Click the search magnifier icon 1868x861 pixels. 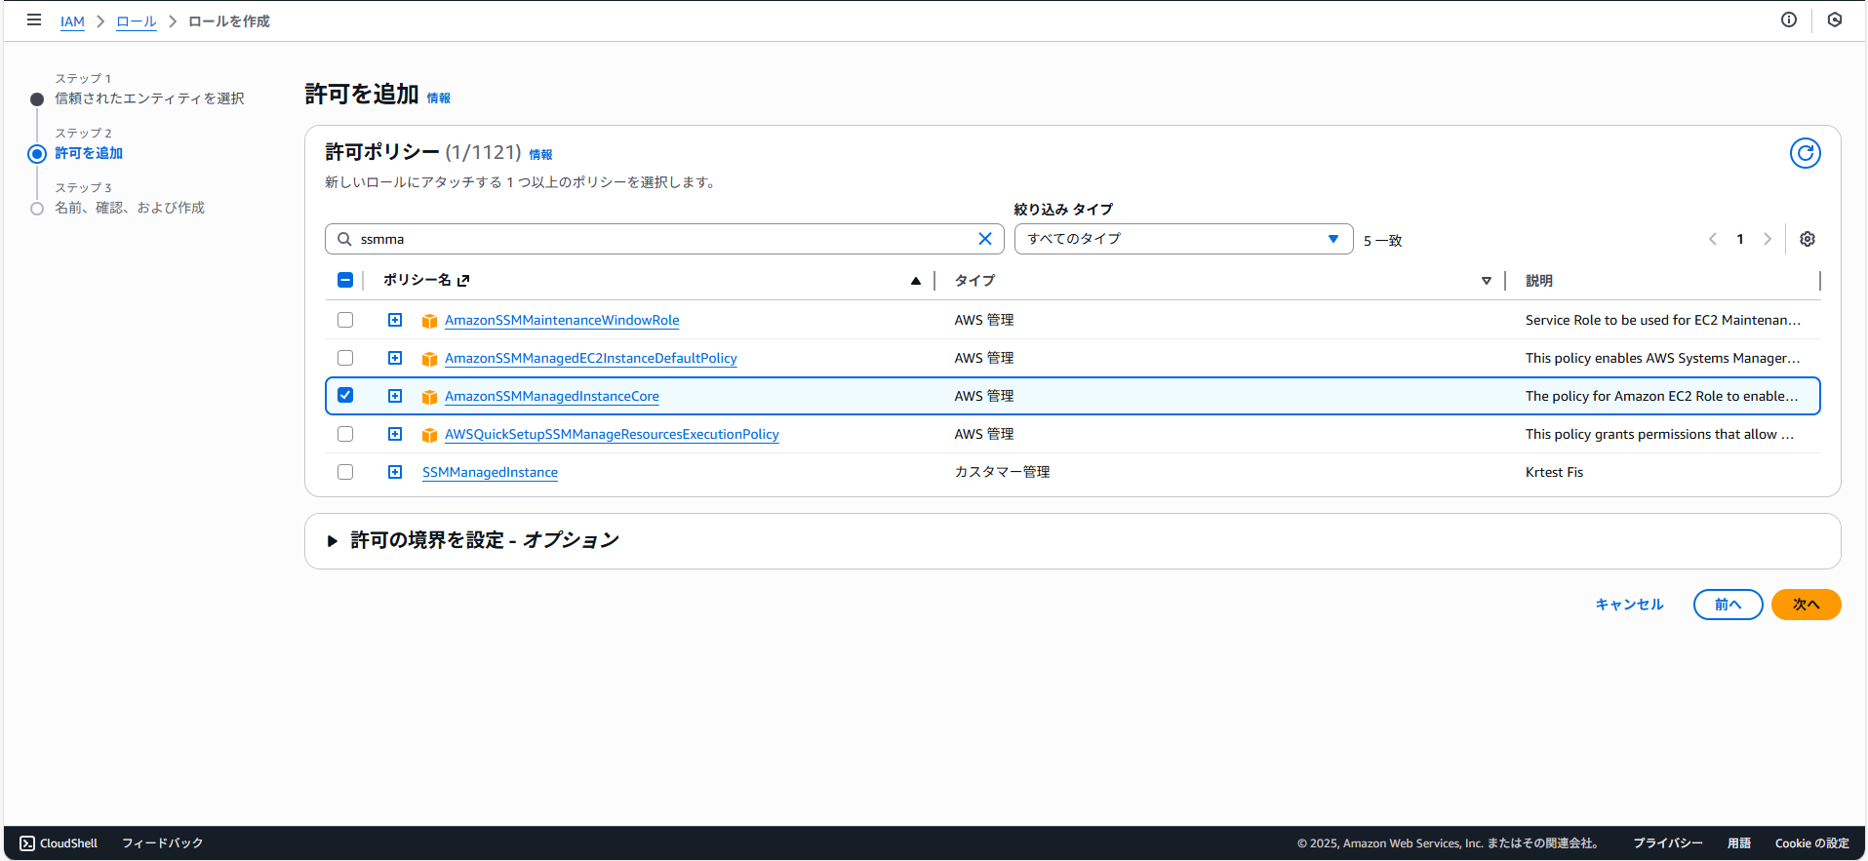(x=344, y=239)
